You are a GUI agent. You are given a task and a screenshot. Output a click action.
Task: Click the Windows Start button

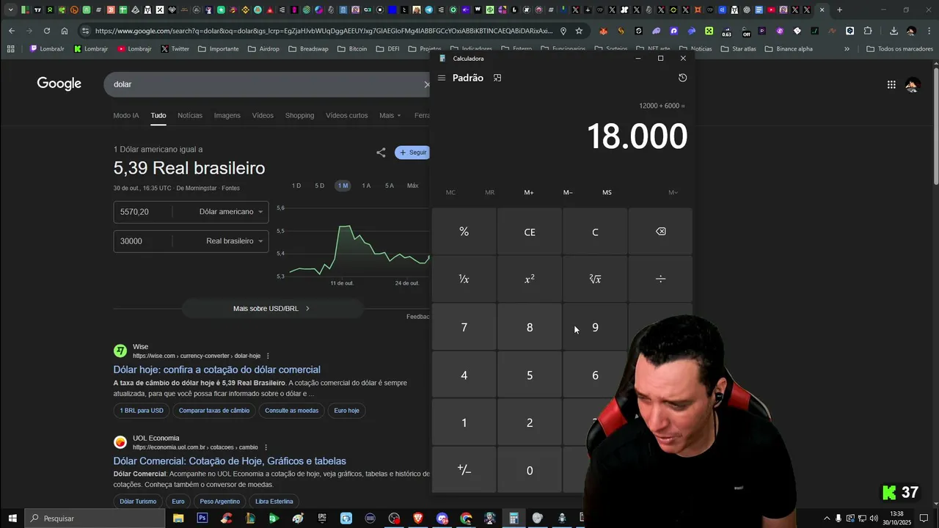tap(12, 518)
